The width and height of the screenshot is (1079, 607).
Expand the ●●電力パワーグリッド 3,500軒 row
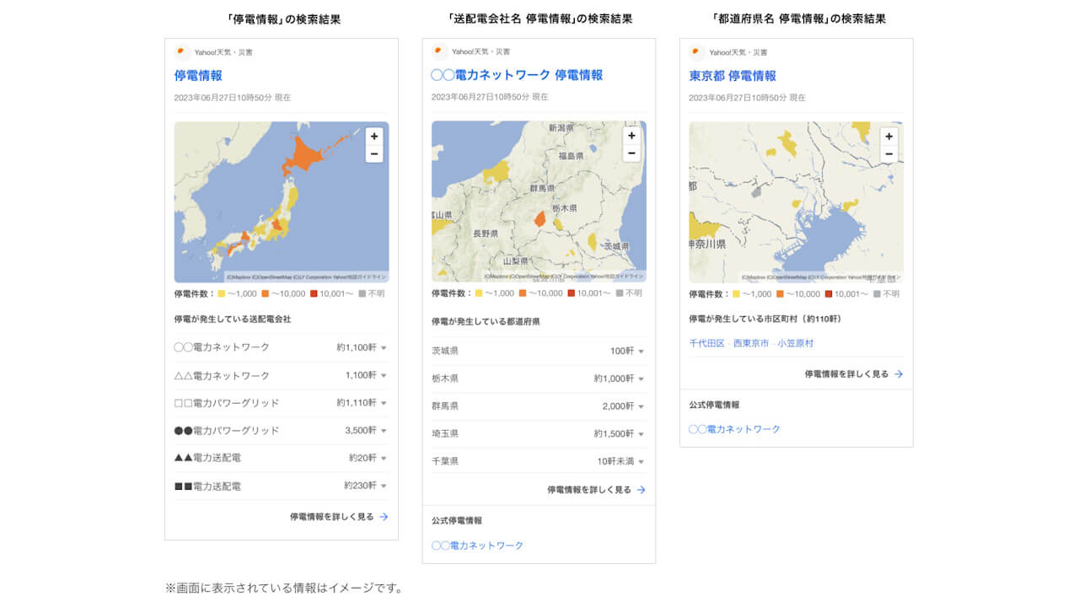coord(384,431)
